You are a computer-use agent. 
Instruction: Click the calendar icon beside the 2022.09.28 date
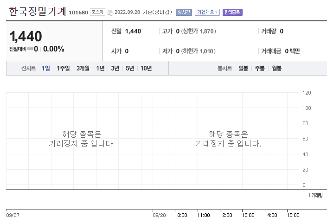coord(110,13)
